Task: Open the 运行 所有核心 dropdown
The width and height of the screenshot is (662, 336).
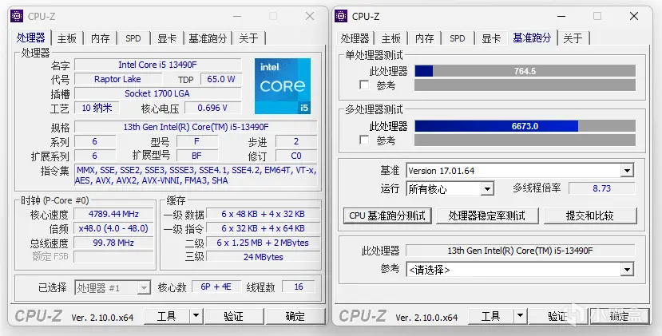Action: pyautogui.click(x=488, y=188)
